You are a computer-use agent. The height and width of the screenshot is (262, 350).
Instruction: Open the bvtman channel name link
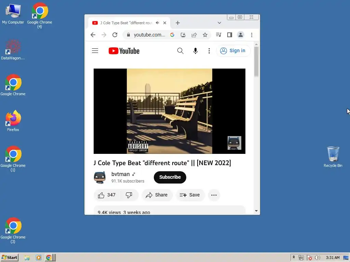pos(121,174)
